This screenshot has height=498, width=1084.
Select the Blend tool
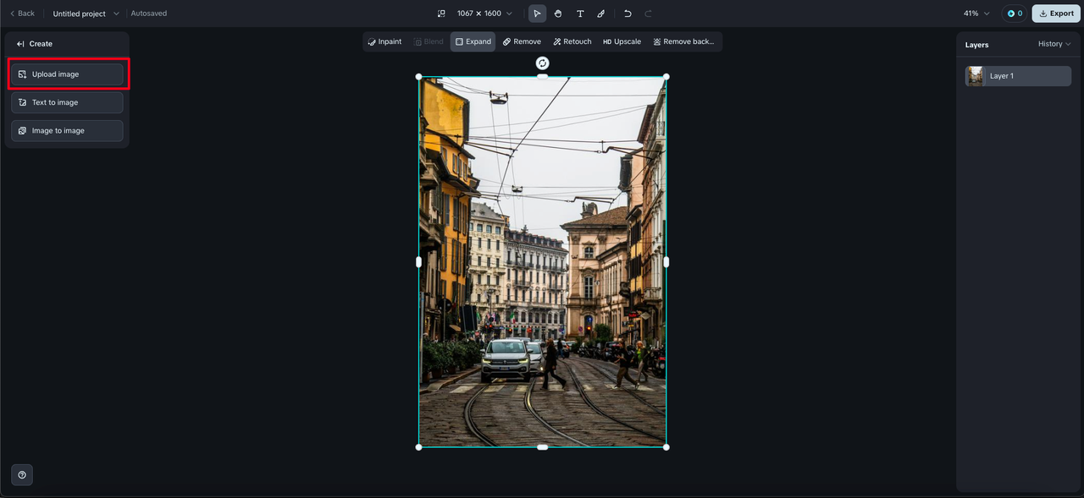pos(429,41)
